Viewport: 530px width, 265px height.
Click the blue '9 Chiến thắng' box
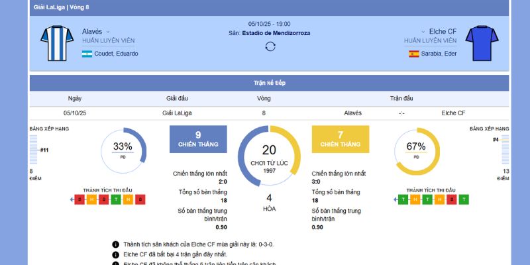click(194, 139)
